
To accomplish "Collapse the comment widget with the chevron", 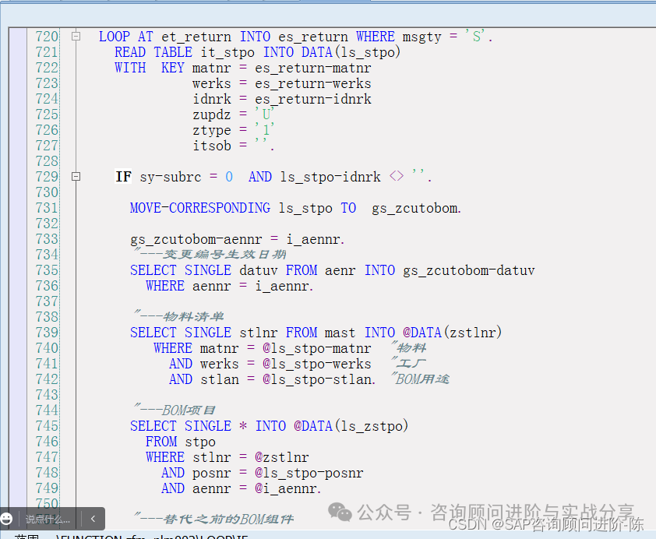I will click(93, 519).
